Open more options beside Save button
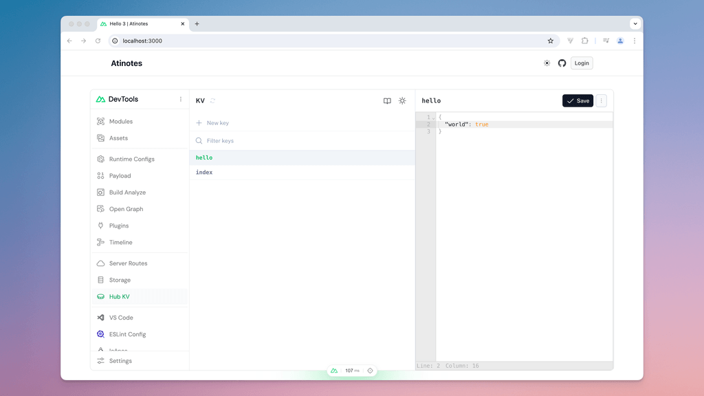Screen dimensions: 704x396 pos(601,101)
